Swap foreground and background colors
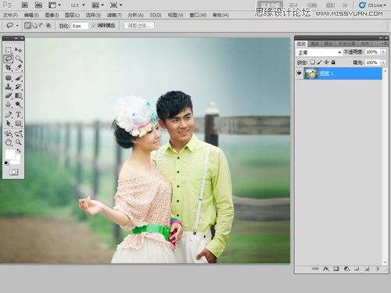This screenshot has width=391, height=293. tap(19, 151)
